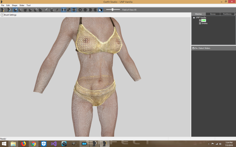Click the mesh icon beside Undies
This screenshot has height=147, width=236.
pyautogui.click(x=200, y=24)
